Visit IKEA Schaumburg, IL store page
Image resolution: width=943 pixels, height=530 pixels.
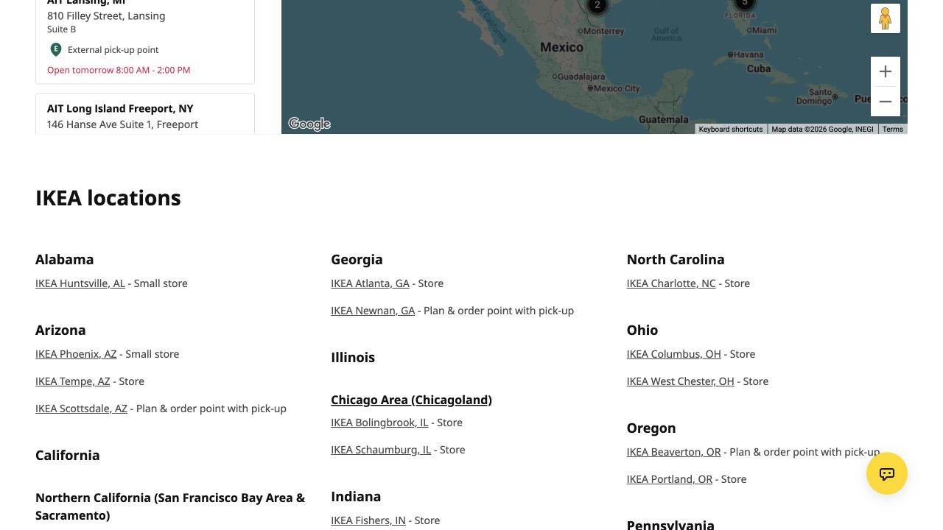381,450
